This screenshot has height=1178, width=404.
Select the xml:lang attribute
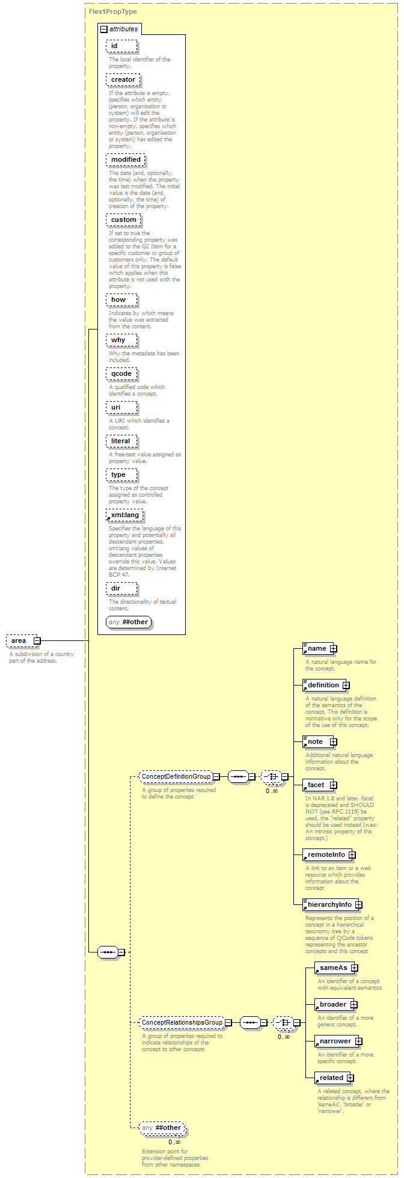pyautogui.click(x=125, y=515)
